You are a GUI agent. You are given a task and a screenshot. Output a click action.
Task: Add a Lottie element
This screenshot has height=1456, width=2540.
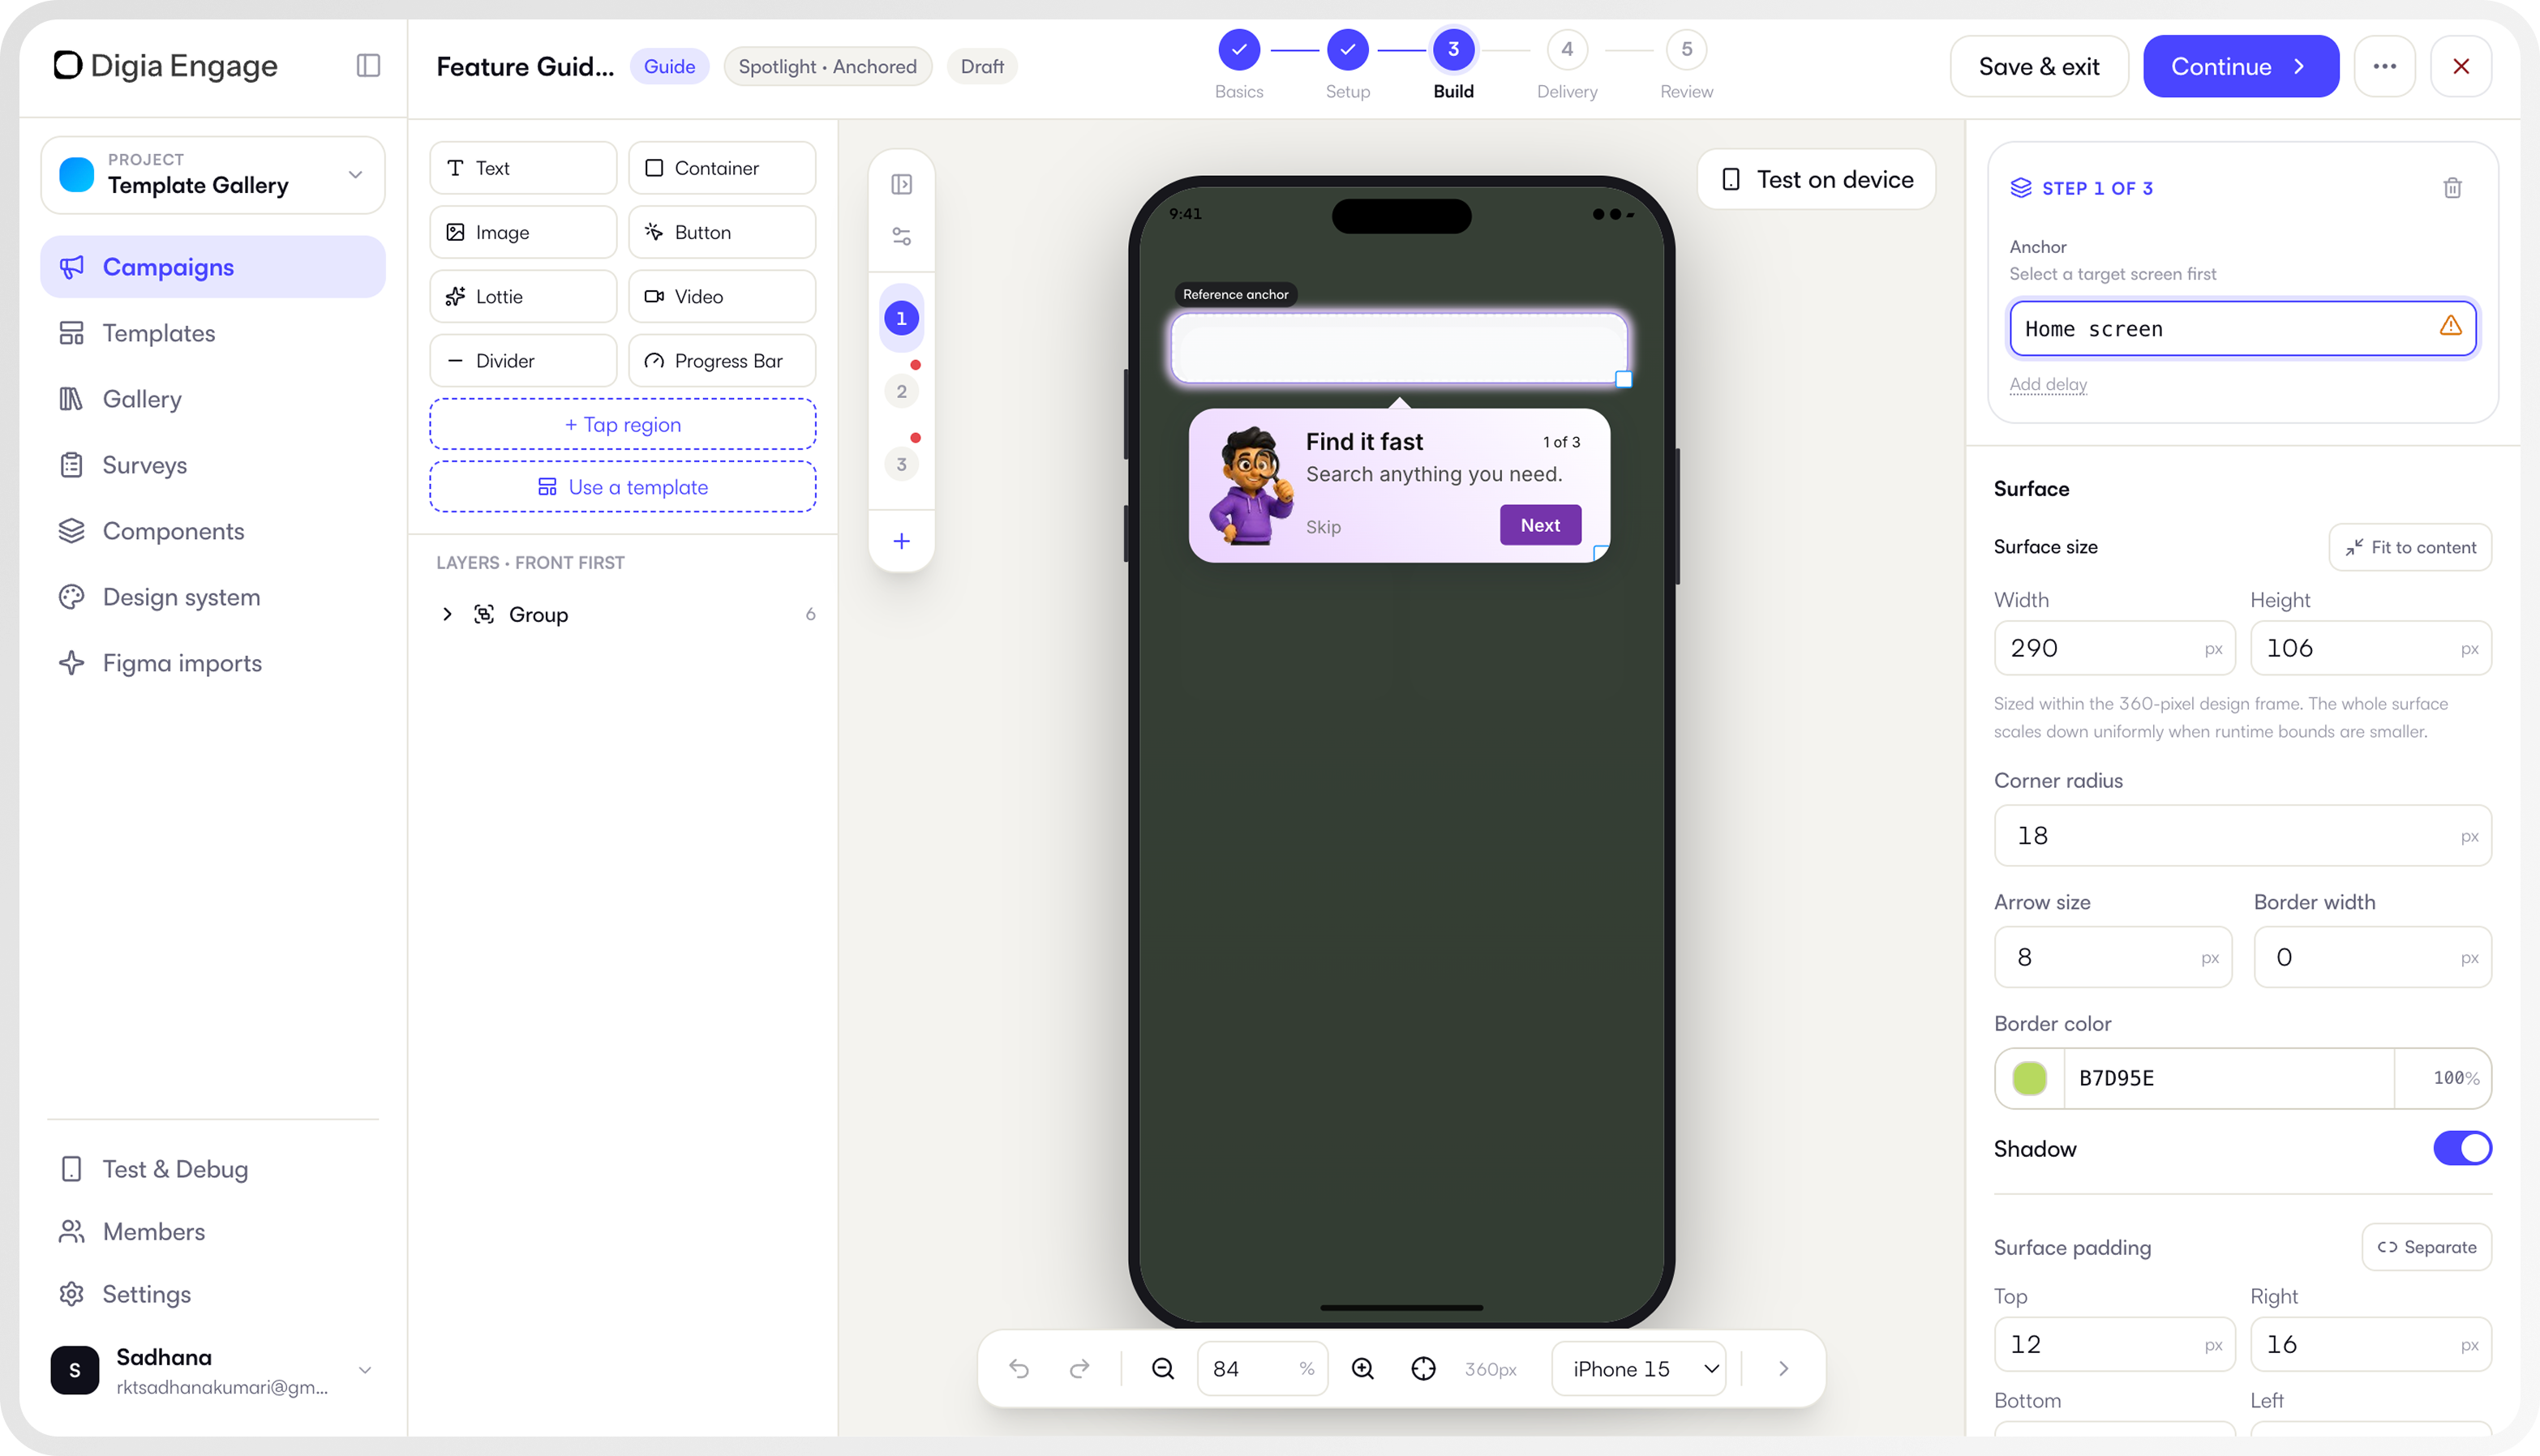coord(523,296)
